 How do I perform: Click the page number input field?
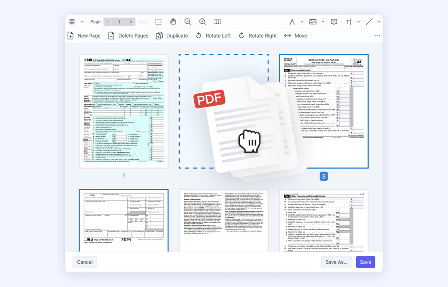pos(119,22)
